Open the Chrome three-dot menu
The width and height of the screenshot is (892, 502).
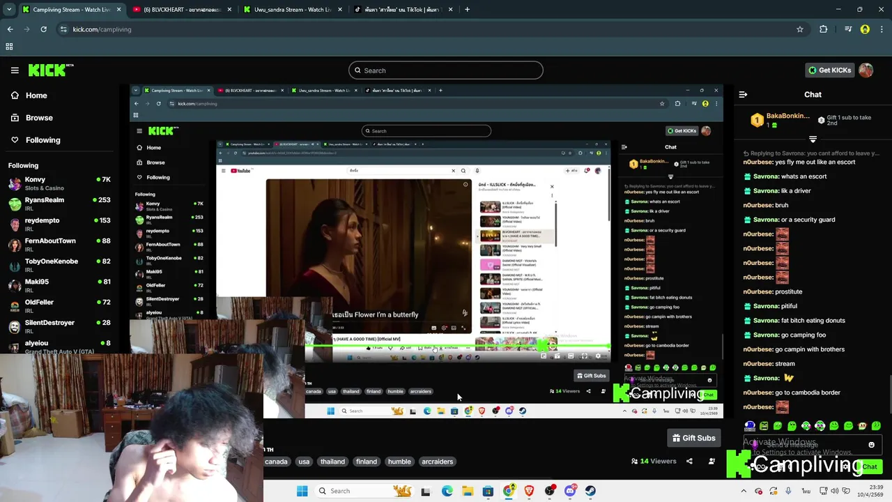coord(882,29)
